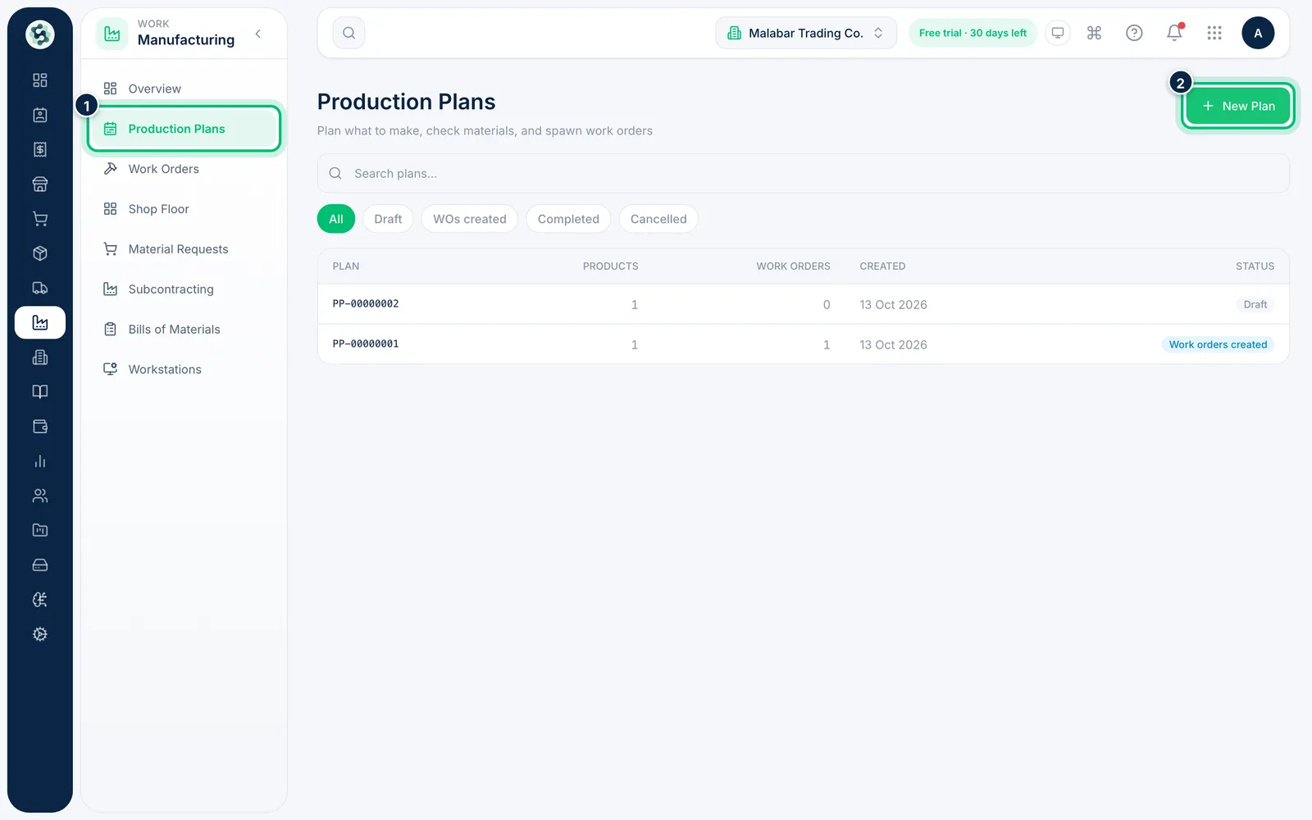Open Subcontracting in sidebar
The image size is (1312, 820).
(x=184, y=289)
